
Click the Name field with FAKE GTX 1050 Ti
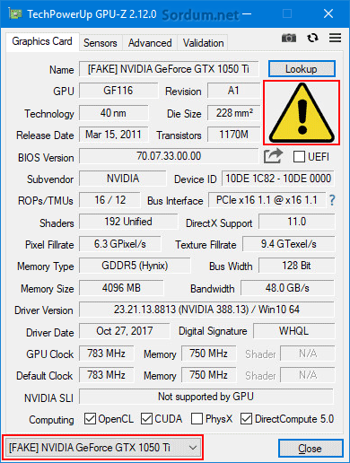click(169, 69)
